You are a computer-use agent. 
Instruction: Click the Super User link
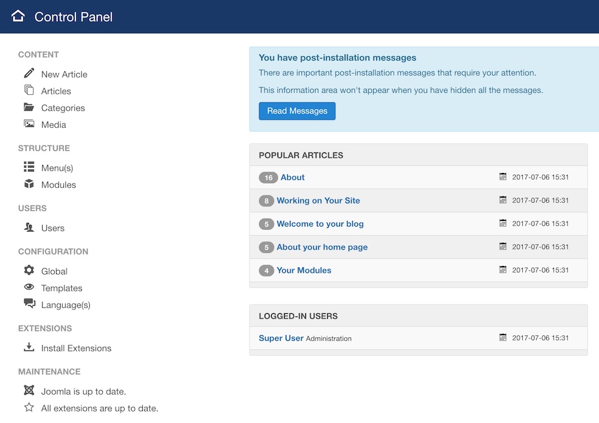(x=281, y=338)
